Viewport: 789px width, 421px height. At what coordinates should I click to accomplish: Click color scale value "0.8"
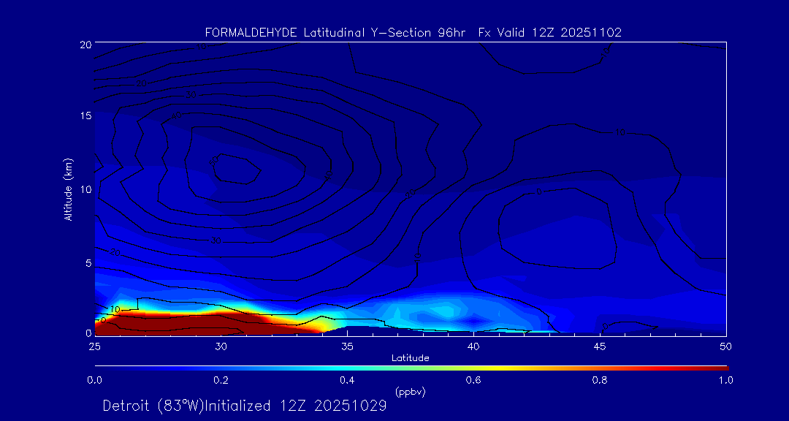[600, 381]
